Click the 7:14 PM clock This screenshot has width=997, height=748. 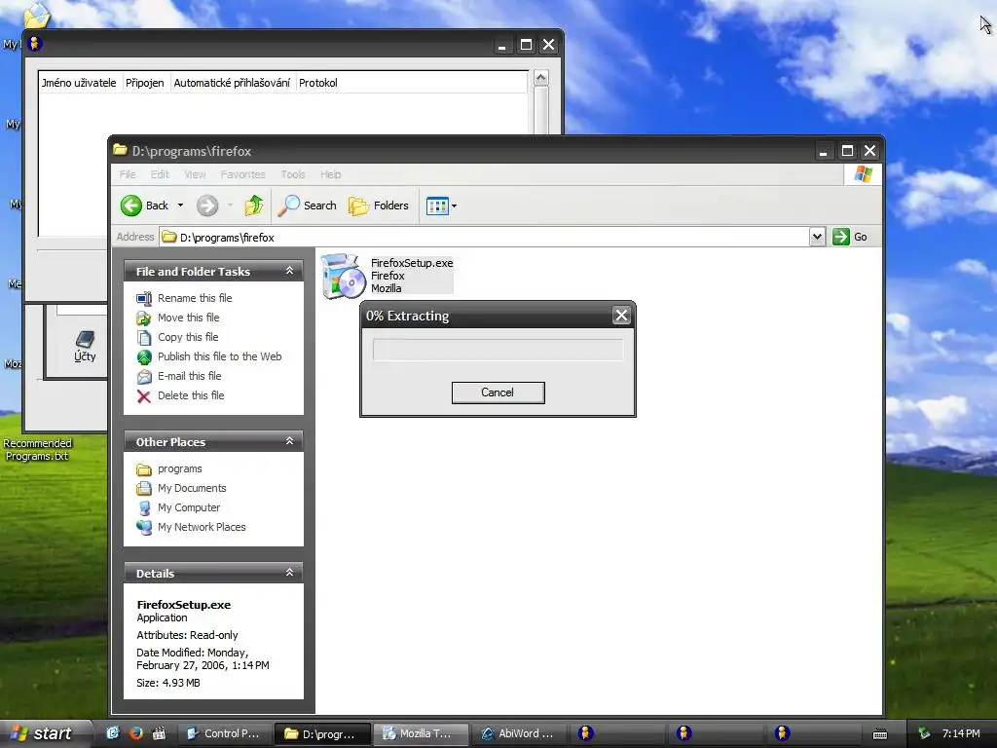(961, 733)
